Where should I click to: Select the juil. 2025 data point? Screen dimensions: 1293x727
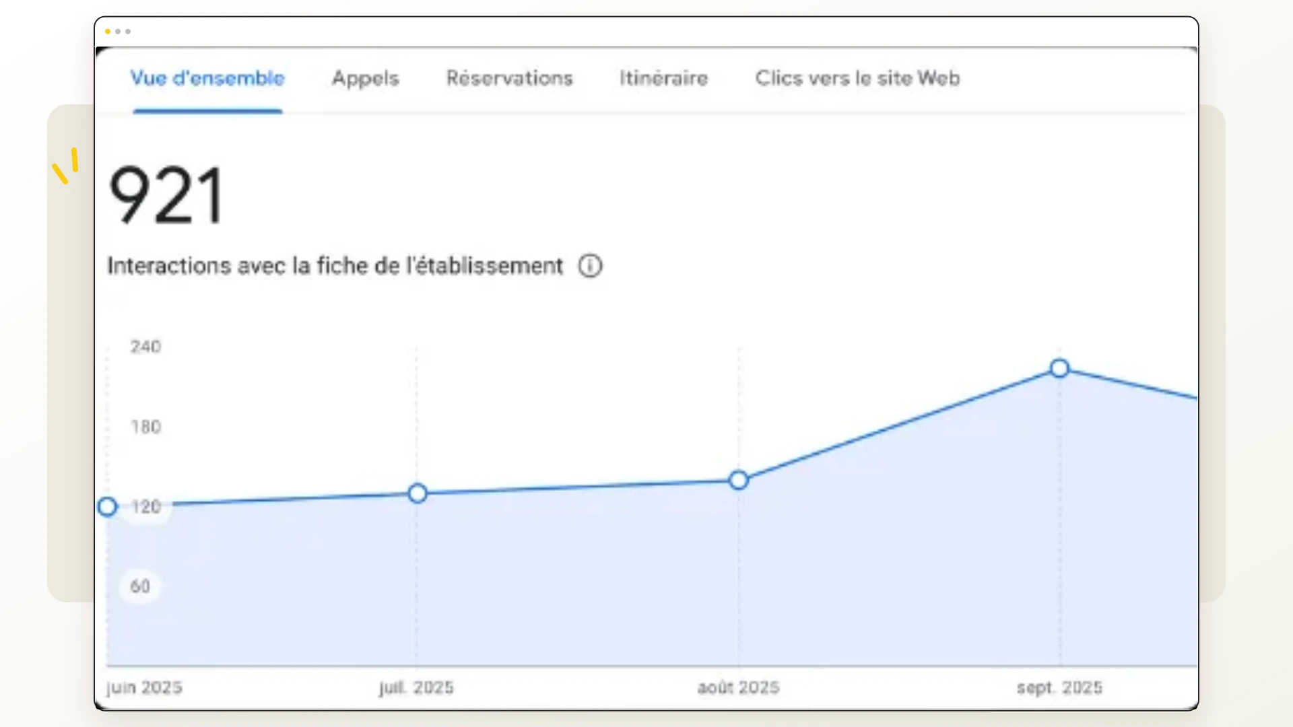pos(418,493)
